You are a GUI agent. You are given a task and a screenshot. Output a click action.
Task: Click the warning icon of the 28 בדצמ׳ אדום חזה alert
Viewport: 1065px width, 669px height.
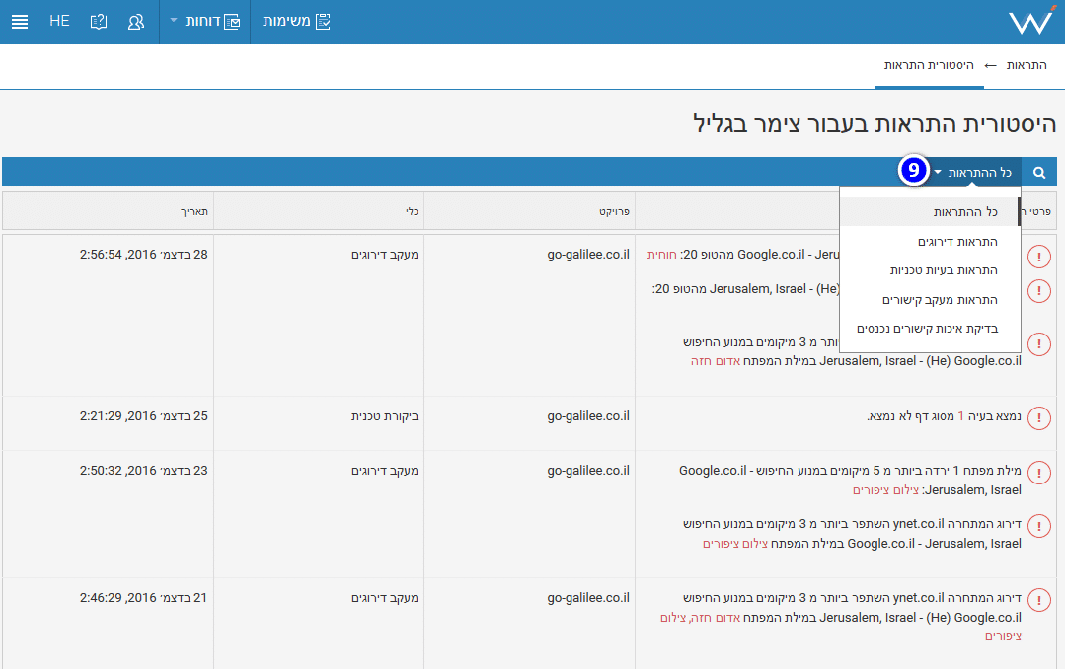pyautogui.click(x=1038, y=344)
